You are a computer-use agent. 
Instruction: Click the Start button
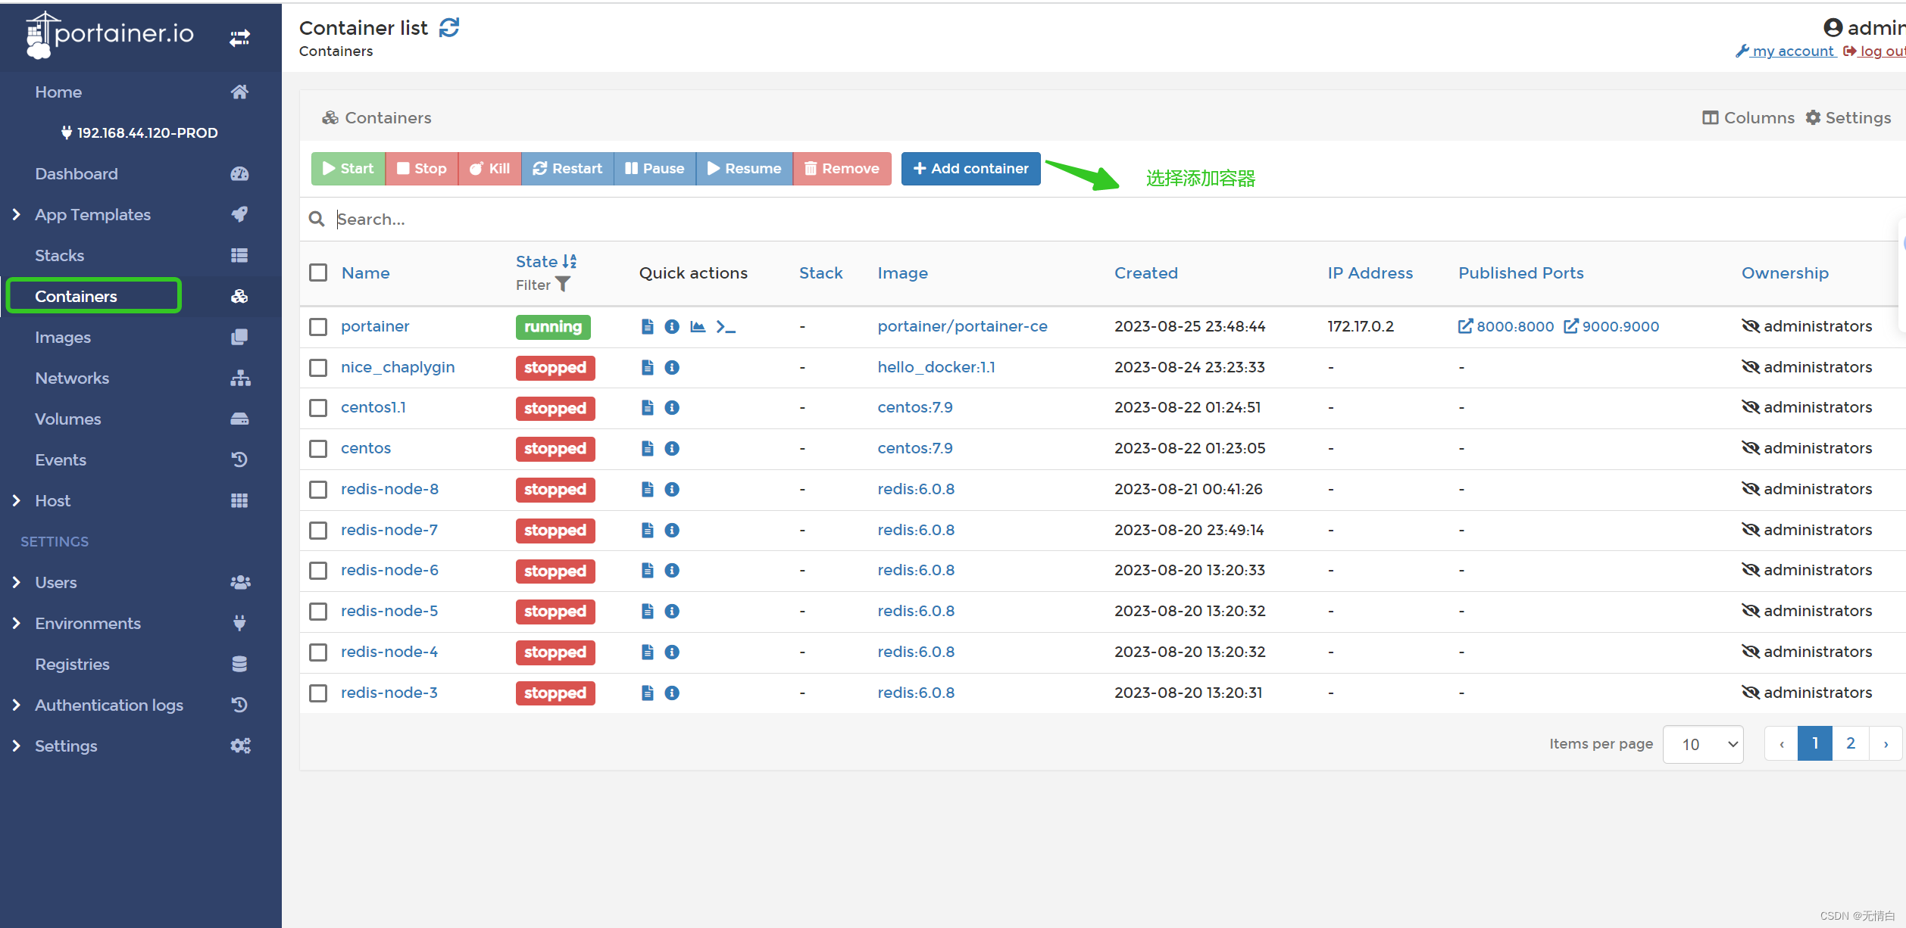pyautogui.click(x=348, y=168)
